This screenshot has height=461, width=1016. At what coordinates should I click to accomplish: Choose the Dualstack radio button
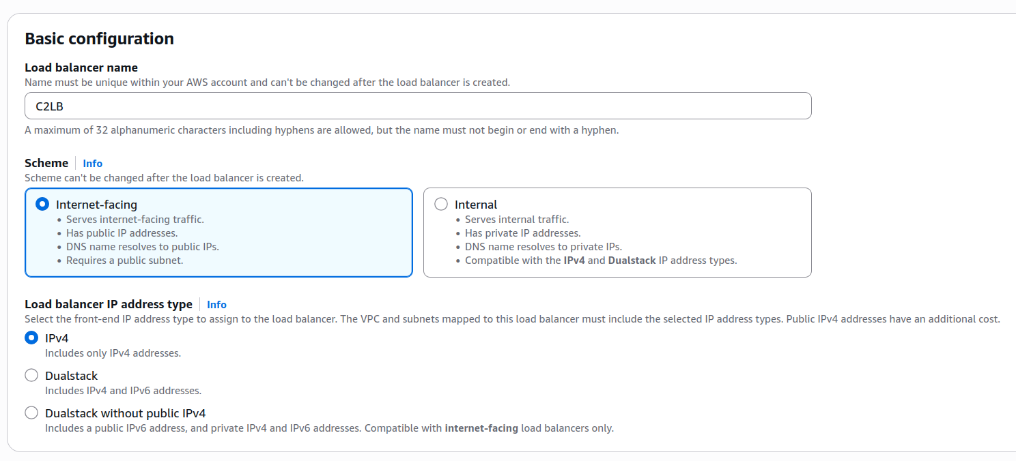31,376
